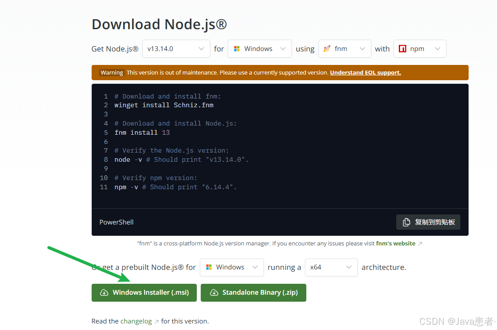The image size is (497, 330).
Task: Click the Standalone Binary (.zip) button
Action: [x=253, y=293]
